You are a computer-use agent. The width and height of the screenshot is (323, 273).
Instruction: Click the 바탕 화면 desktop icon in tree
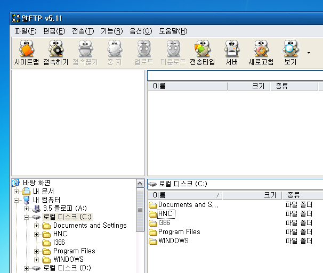[15, 183]
